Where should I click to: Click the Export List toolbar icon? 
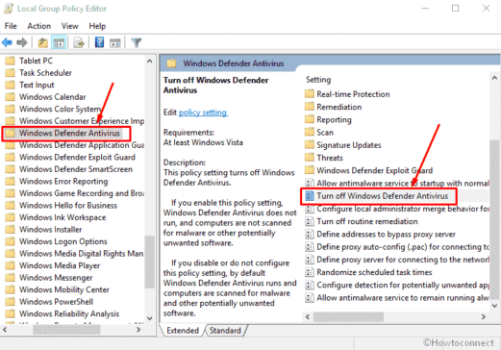79,42
